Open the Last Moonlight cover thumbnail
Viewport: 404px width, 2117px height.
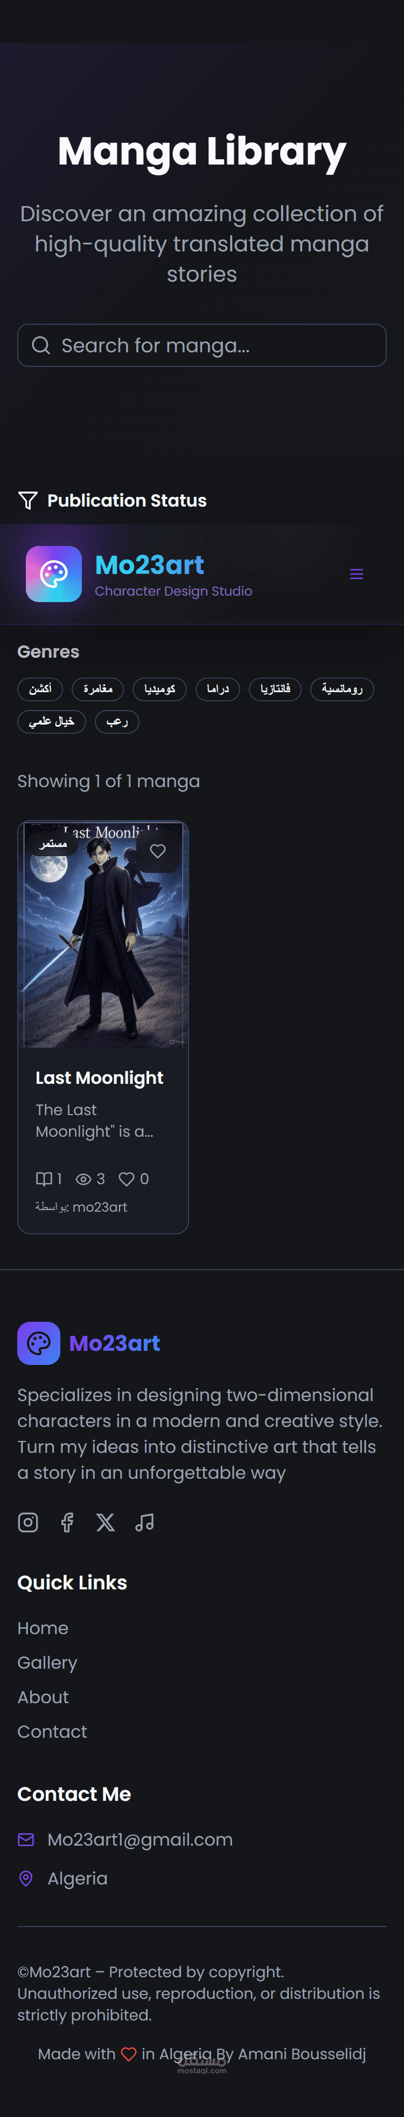[103, 934]
